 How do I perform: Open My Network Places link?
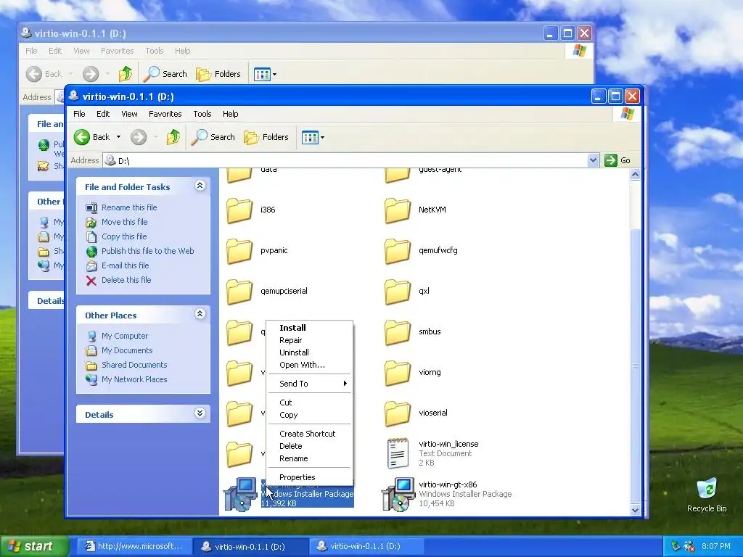(134, 379)
